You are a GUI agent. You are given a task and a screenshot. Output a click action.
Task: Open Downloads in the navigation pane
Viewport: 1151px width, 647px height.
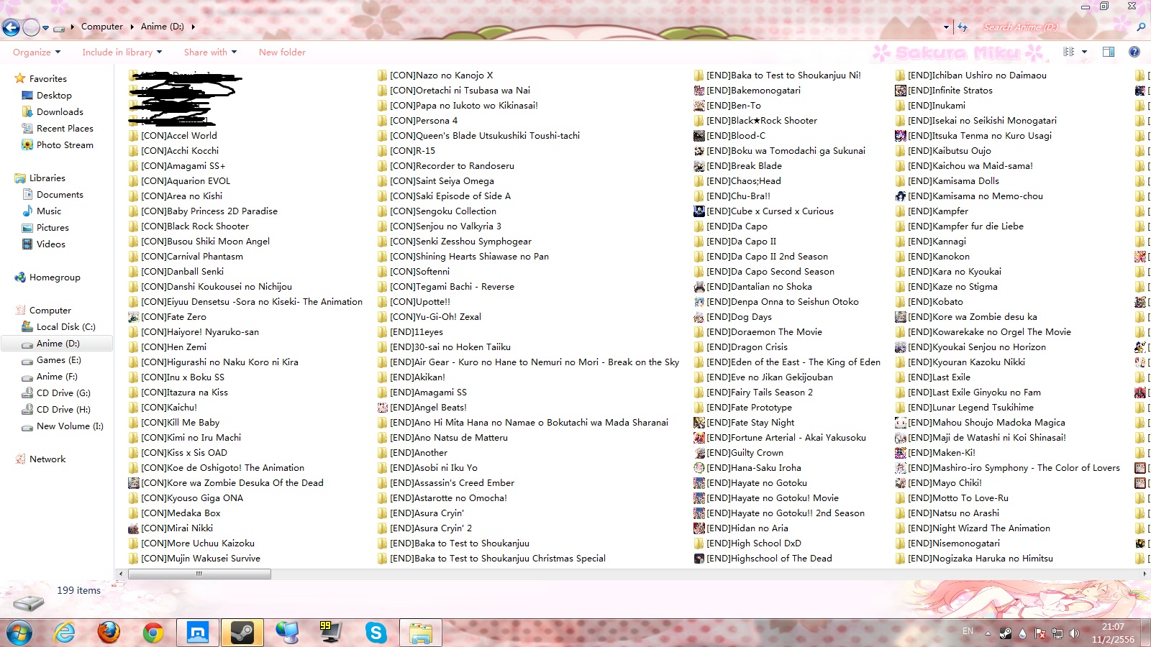pyautogui.click(x=60, y=112)
